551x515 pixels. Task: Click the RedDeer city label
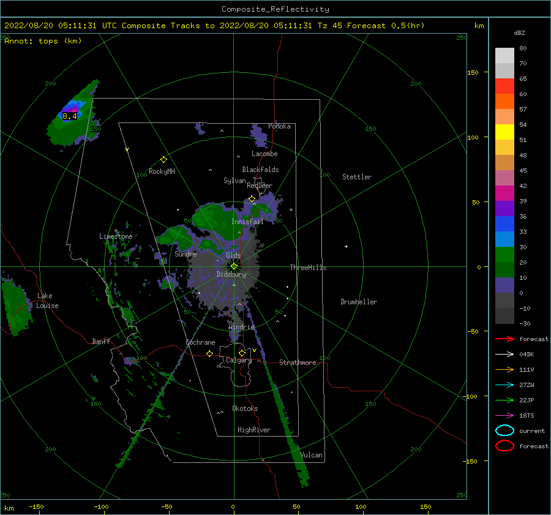[x=260, y=186]
